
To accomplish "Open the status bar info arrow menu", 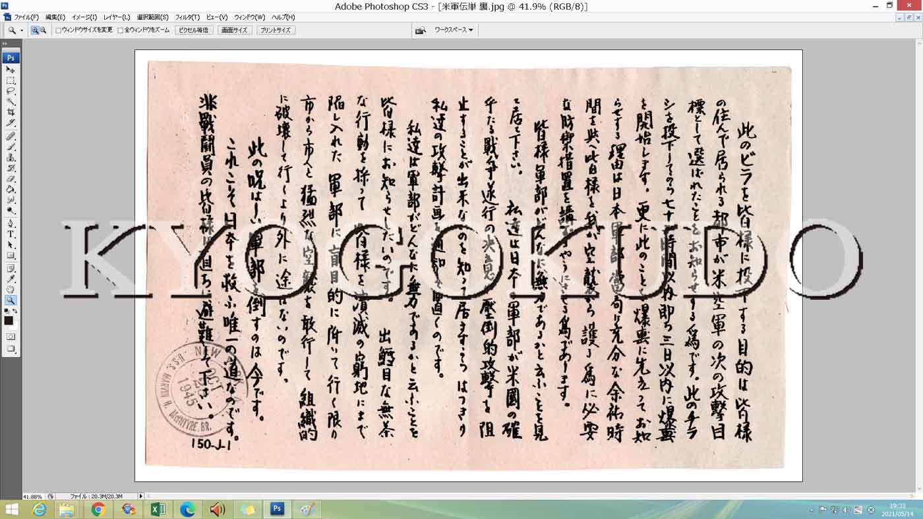I will point(140,496).
